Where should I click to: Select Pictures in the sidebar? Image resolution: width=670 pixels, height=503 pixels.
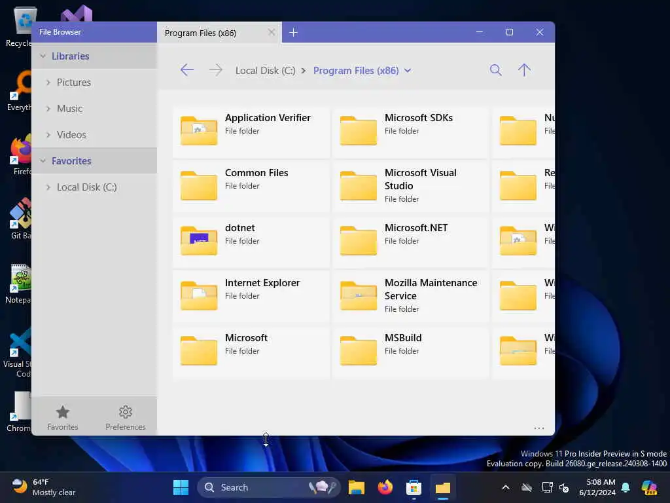[74, 82]
